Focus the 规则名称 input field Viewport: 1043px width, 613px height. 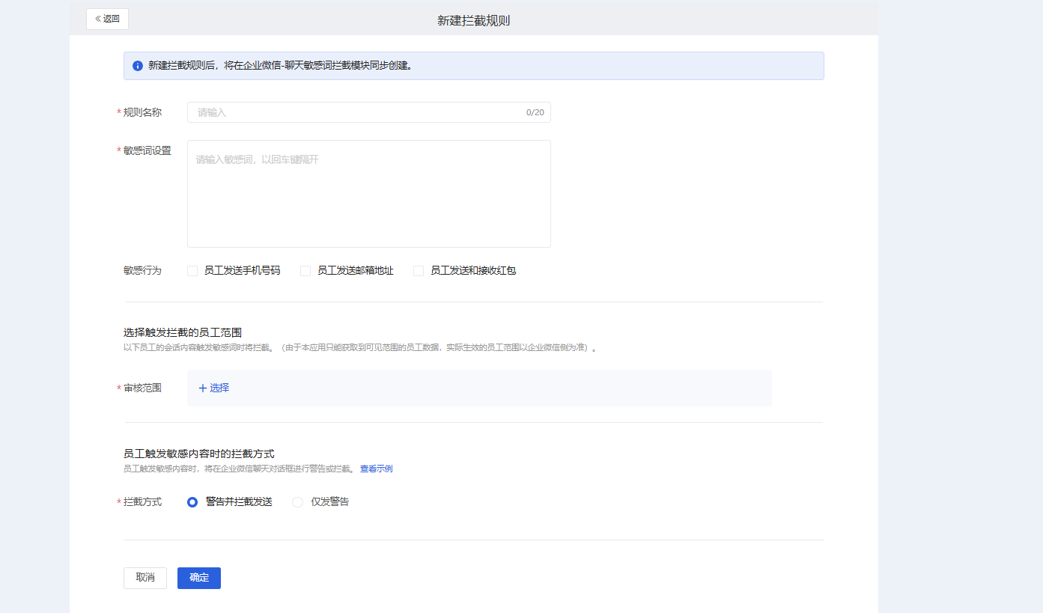tap(368, 112)
